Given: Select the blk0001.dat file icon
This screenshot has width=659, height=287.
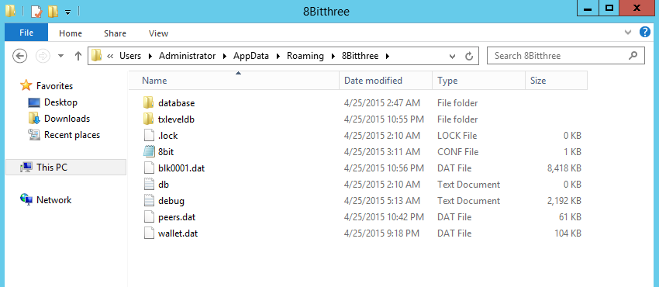Looking at the screenshot, I should (x=149, y=168).
